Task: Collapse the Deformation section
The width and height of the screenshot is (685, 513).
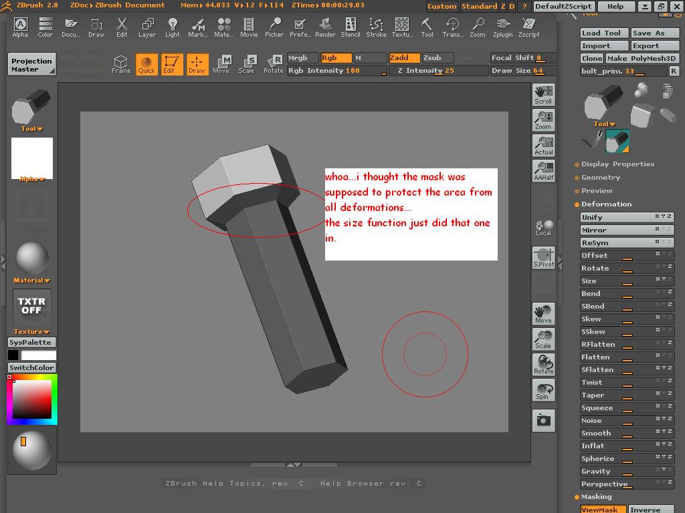Action: tap(606, 204)
